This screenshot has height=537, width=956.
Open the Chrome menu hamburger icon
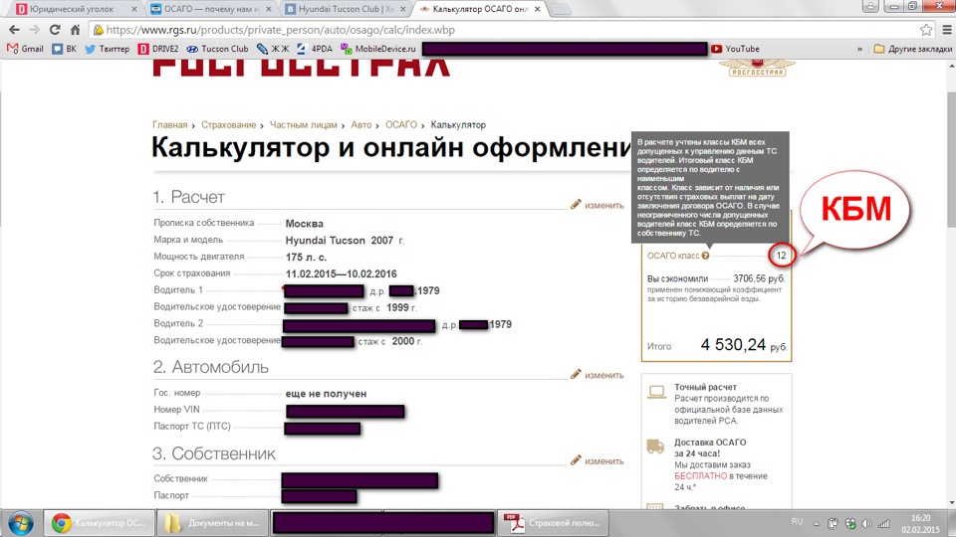click(x=947, y=30)
